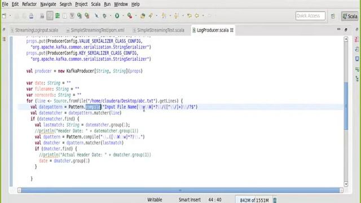Viewport: 361px width, 203px height.
Task: Open the Refactor menu
Action: point(29,4)
